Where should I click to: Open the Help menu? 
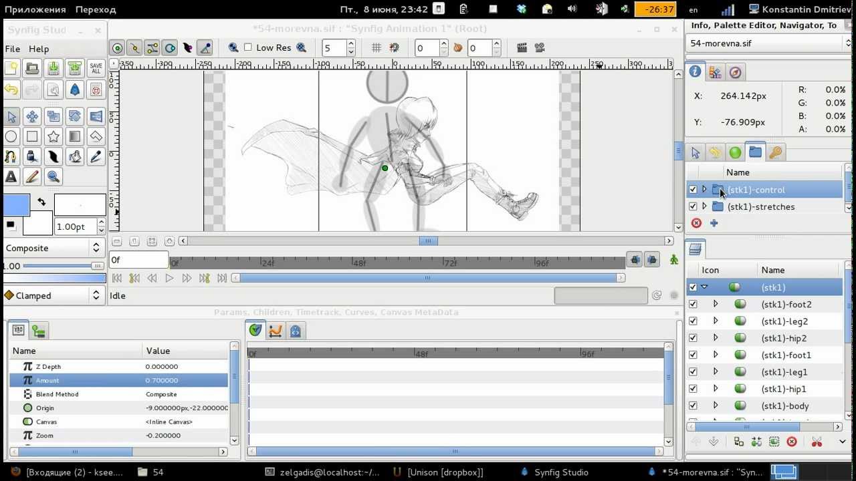[39, 49]
